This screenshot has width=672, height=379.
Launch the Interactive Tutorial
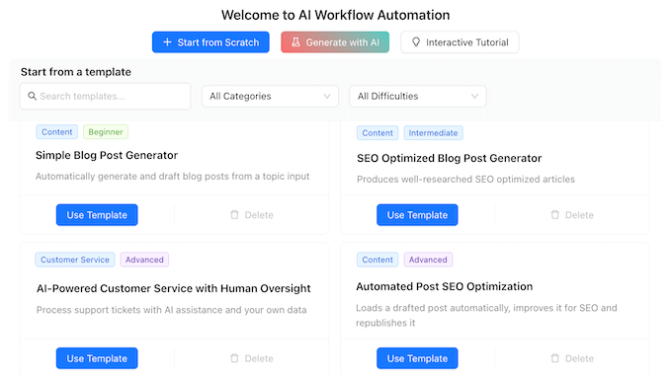pyautogui.click(x=460, y=42)
